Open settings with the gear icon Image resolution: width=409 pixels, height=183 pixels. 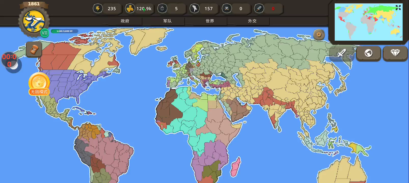(319, 35)
